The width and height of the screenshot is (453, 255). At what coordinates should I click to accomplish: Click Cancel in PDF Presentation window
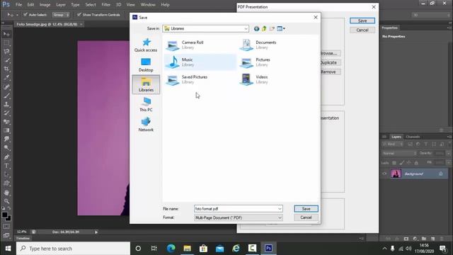coord(362,30)
